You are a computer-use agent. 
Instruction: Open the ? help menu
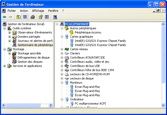(x=63, y=11)
